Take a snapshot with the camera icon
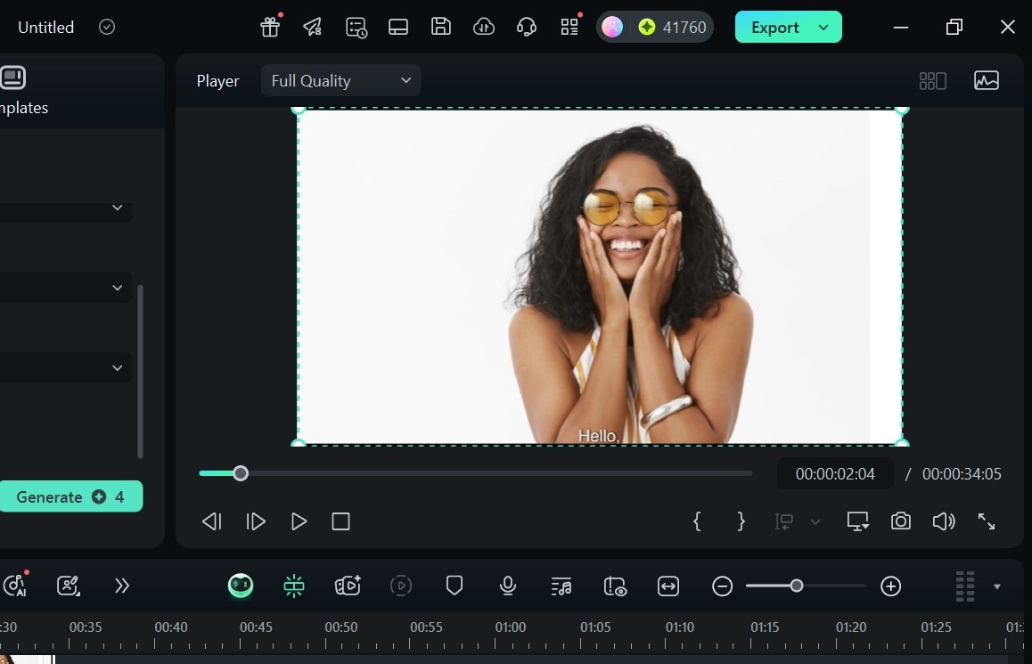Image resolution: width=1032 pixels, height=664 pixels. pyautogui.click(x=900, y=521)
